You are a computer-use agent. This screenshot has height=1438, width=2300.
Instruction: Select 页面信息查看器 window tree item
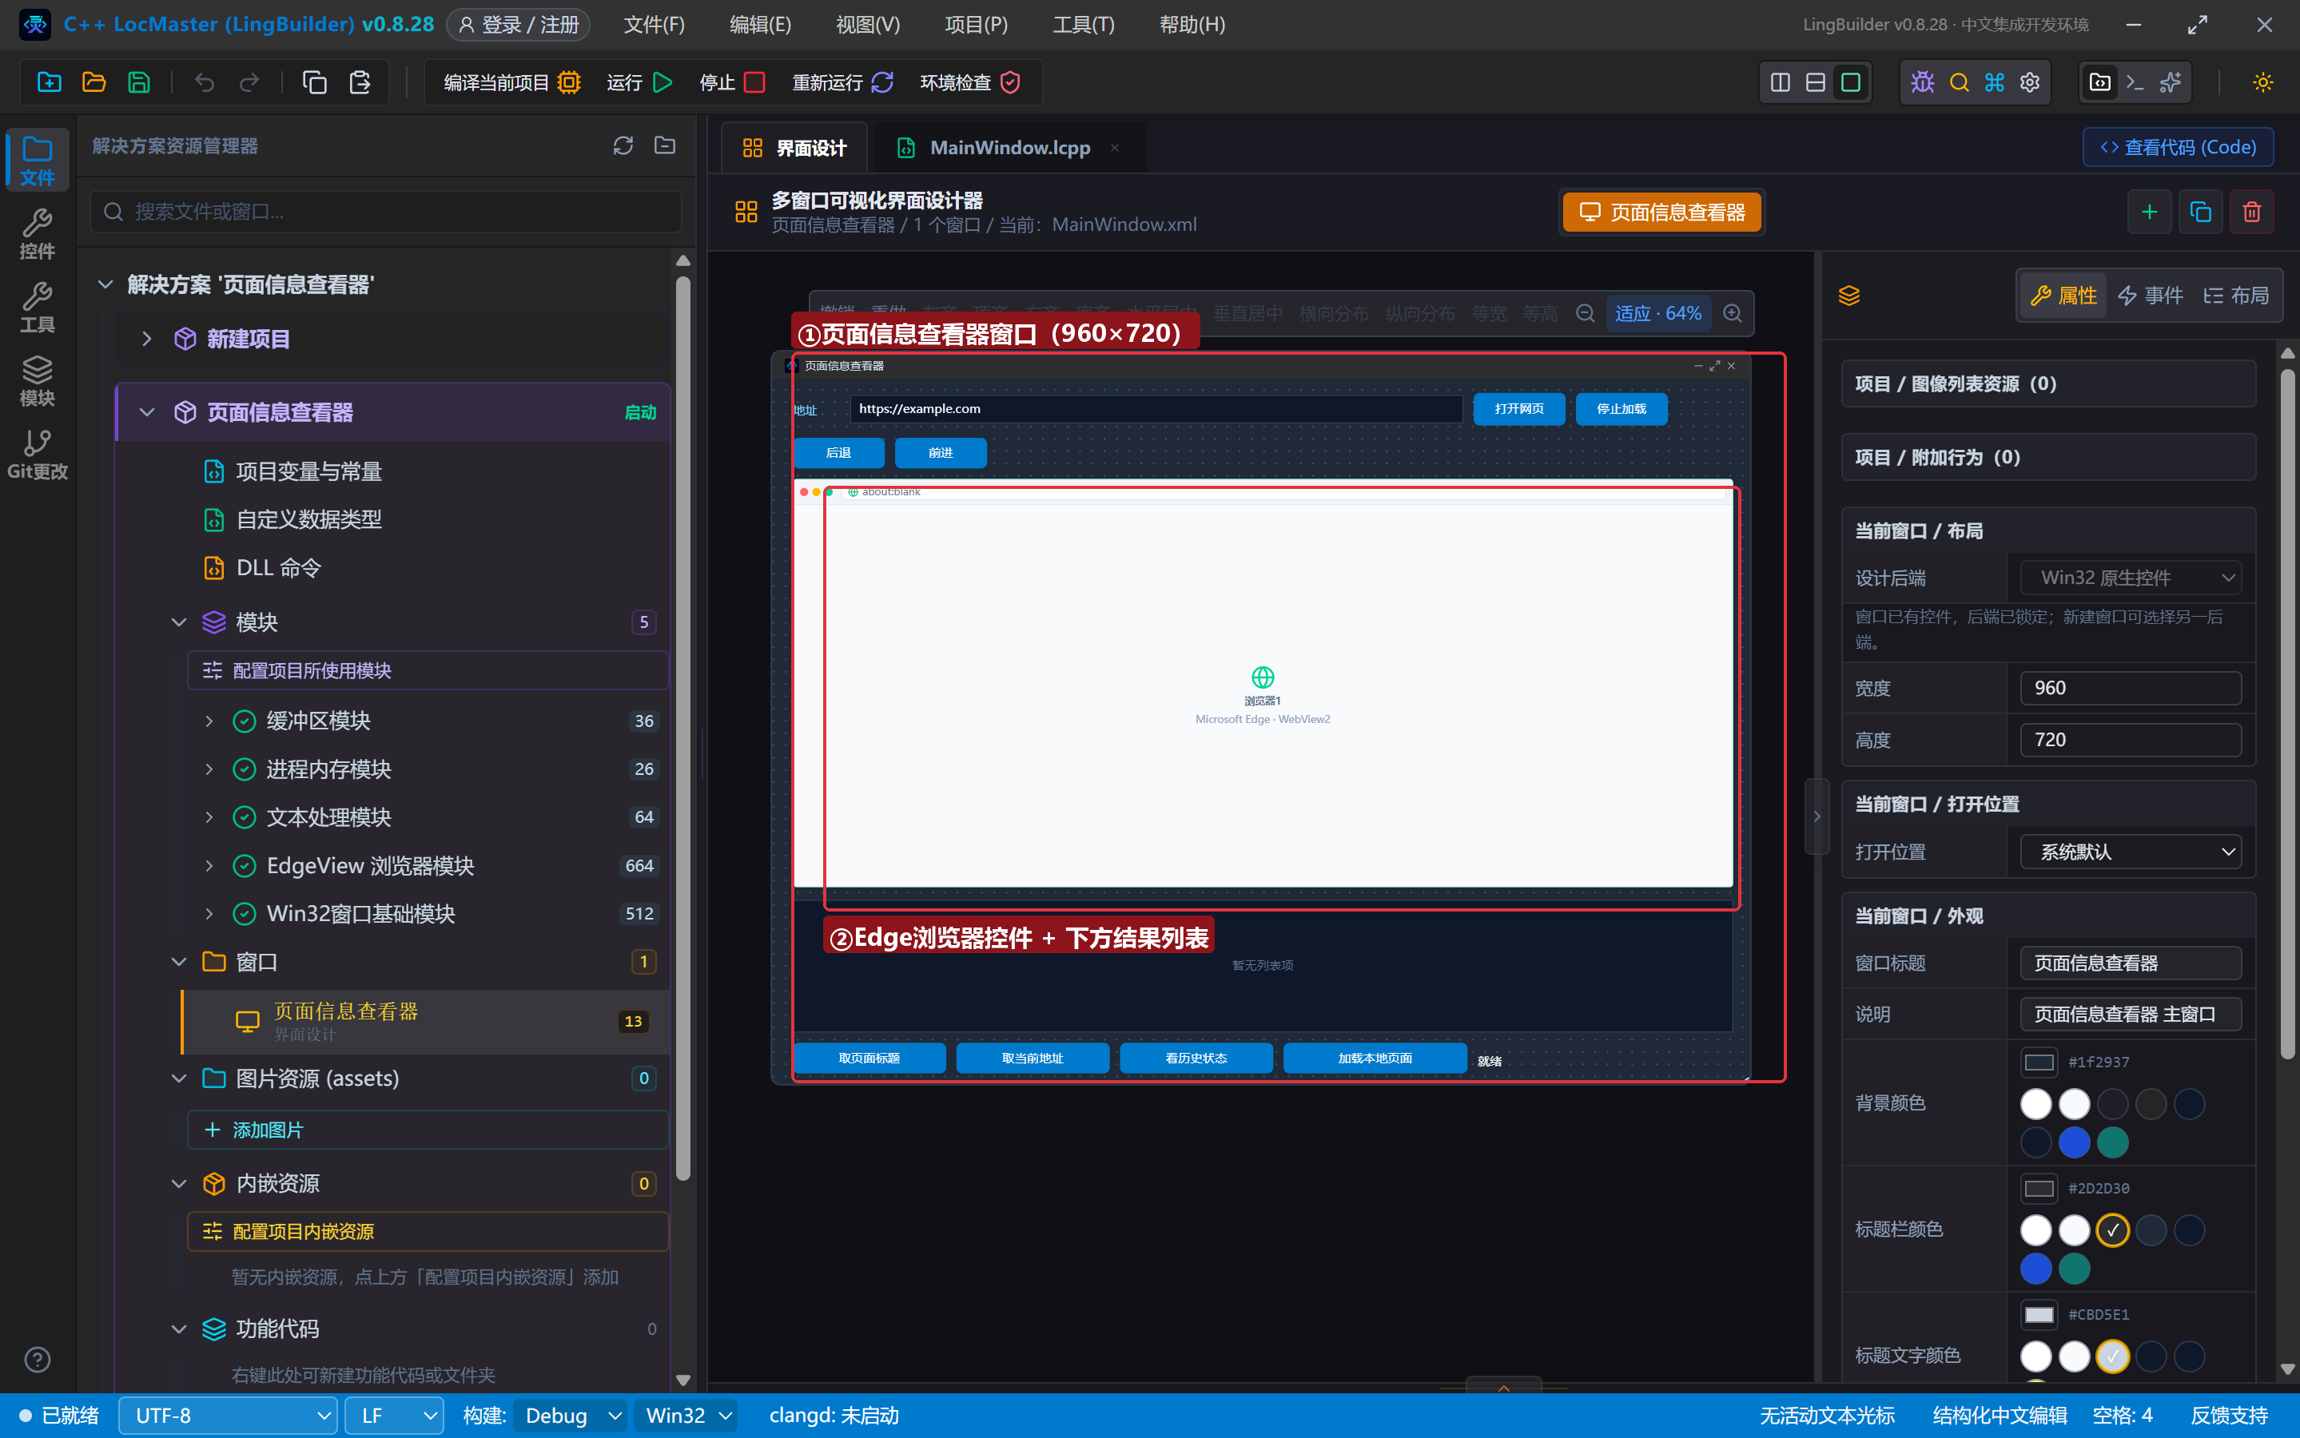(x=425, y=1020)
